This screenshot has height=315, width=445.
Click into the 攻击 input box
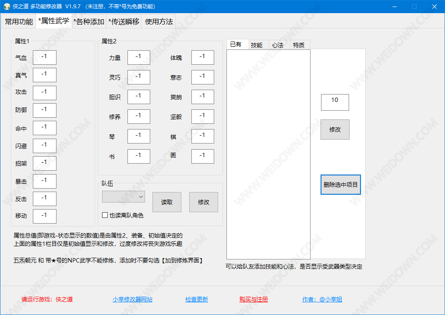click(45, 93)
